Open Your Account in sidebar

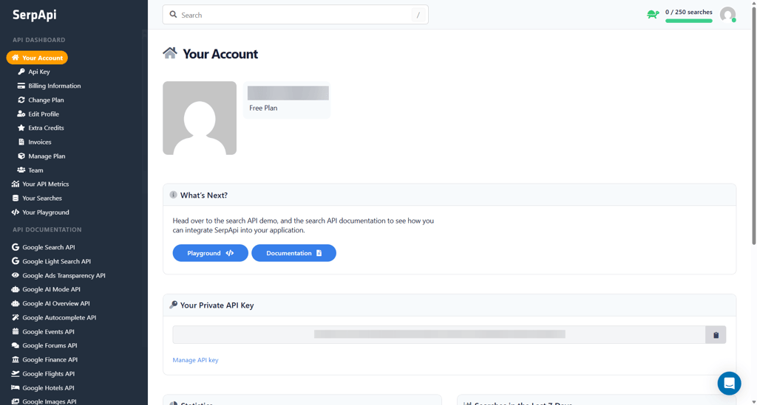click(x=37, y=58)
